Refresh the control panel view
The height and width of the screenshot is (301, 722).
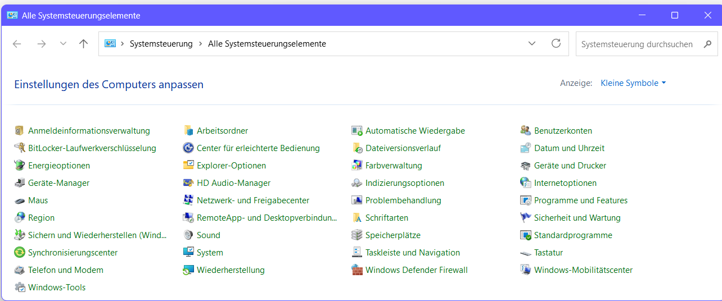click(x=556, y=43)
